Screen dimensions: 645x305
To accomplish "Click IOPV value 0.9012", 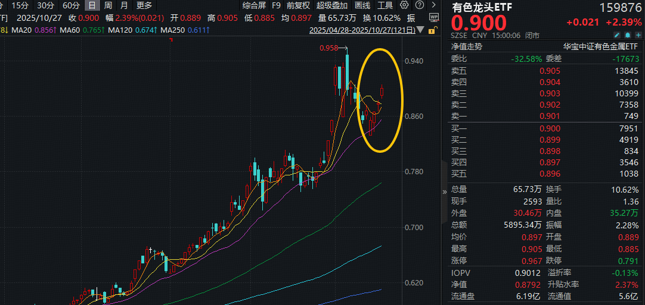I will [x=529, y=272].
